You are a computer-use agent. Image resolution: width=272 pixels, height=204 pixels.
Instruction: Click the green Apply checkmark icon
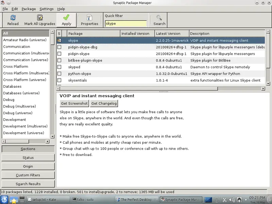click(66, 17)
